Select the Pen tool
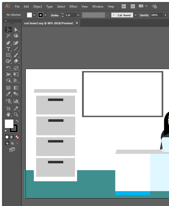The width and height of the screenshot is (169, 206). coord(8,43)
